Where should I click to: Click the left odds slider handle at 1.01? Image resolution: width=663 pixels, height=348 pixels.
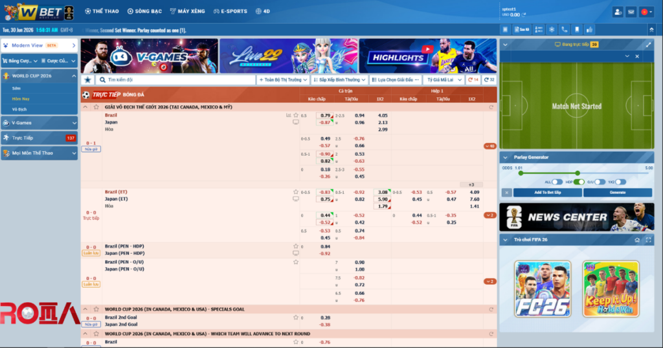click(x=521, y=173)
